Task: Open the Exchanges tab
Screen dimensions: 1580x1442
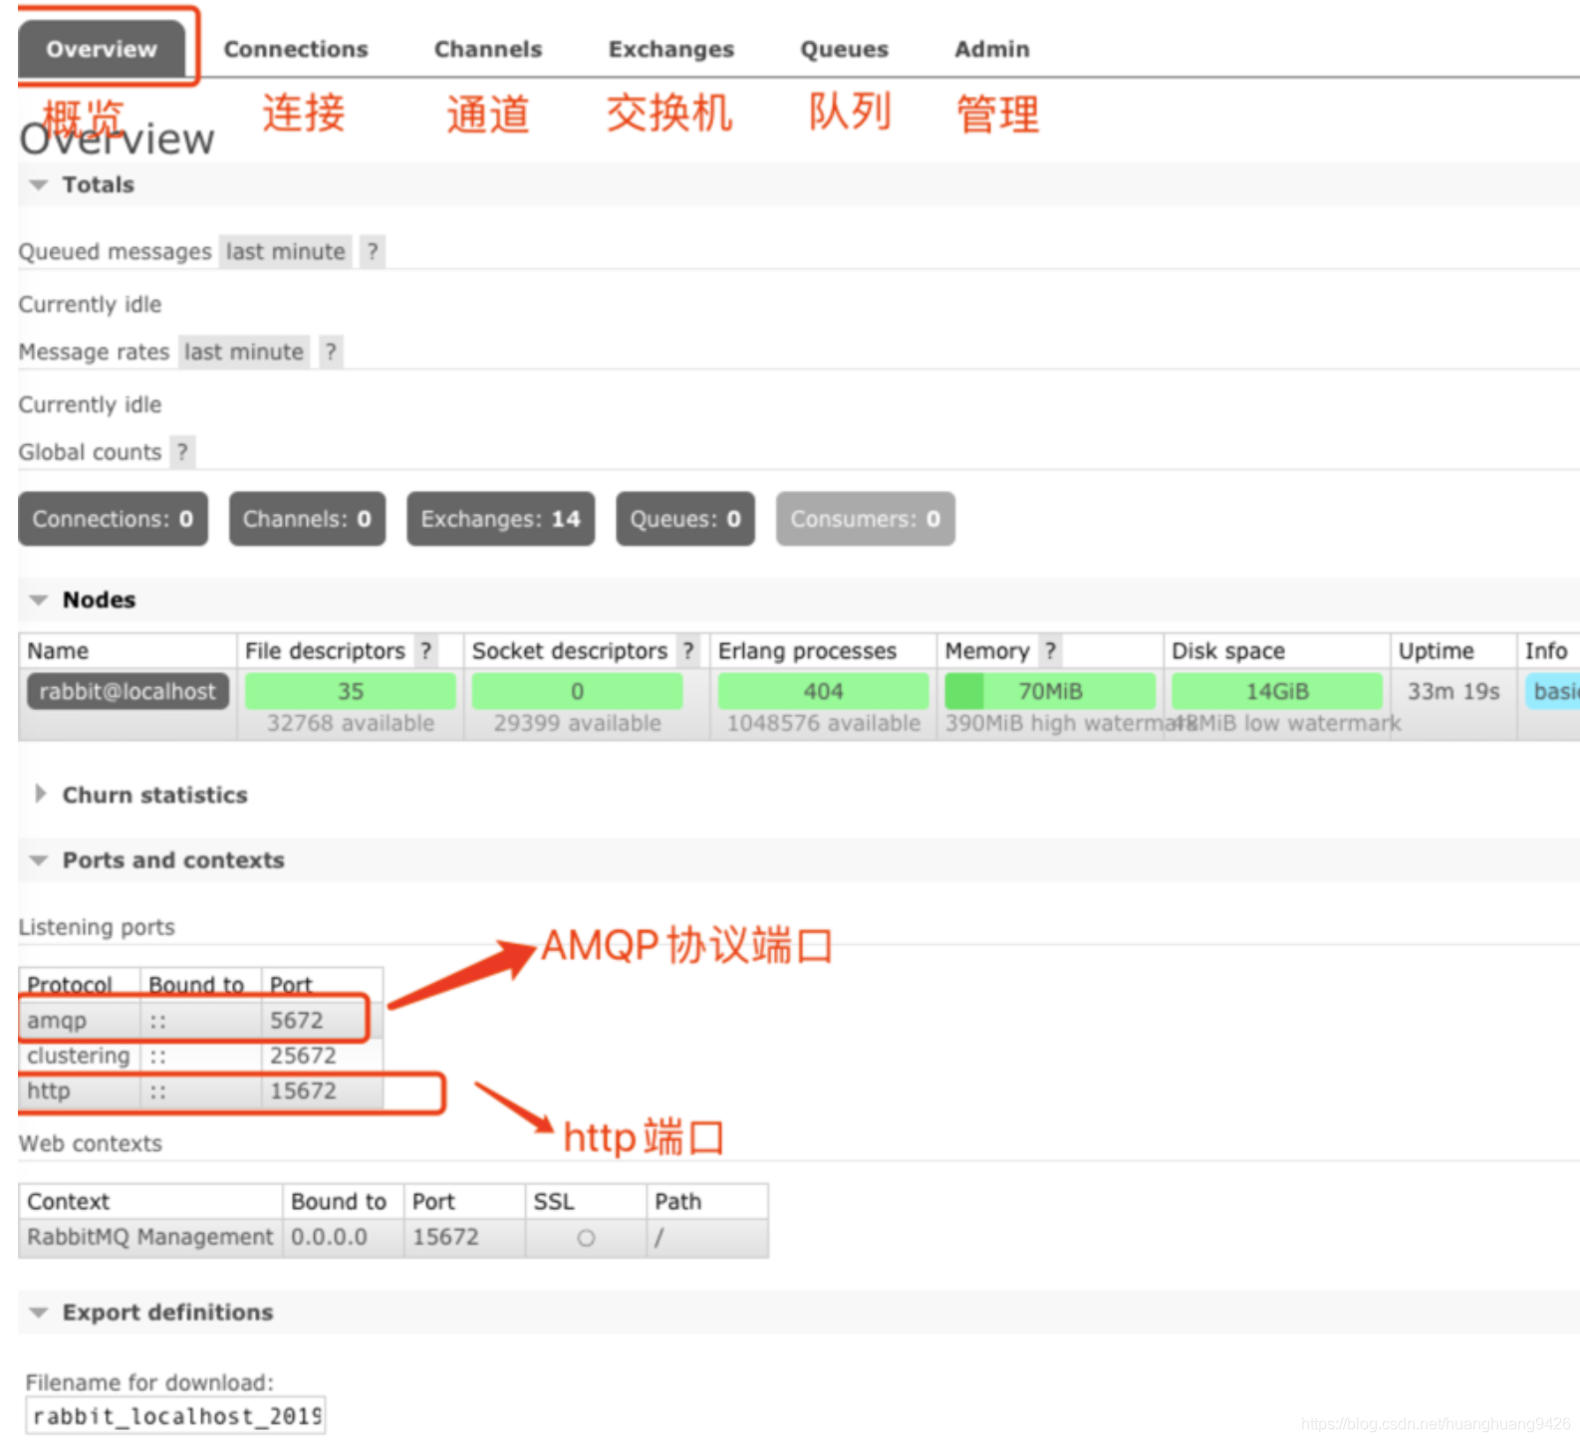Action: click(671, 49)
